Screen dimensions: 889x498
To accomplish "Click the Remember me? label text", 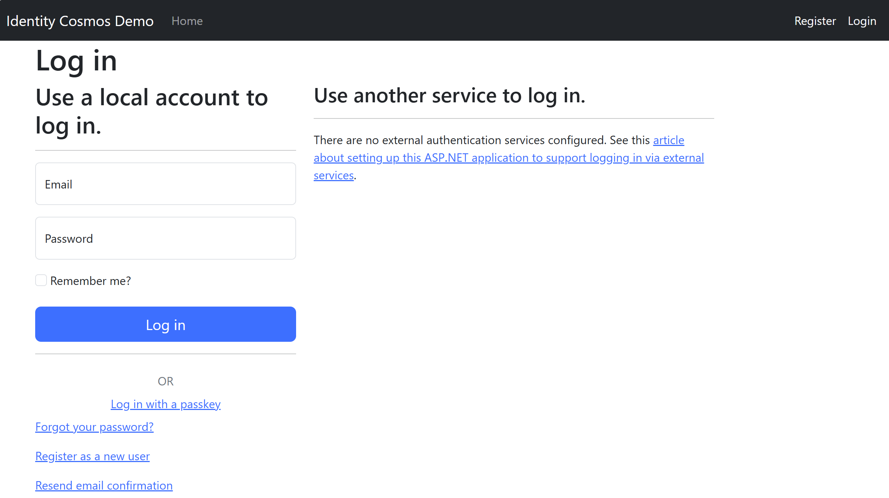I will (x=90, y=281).
